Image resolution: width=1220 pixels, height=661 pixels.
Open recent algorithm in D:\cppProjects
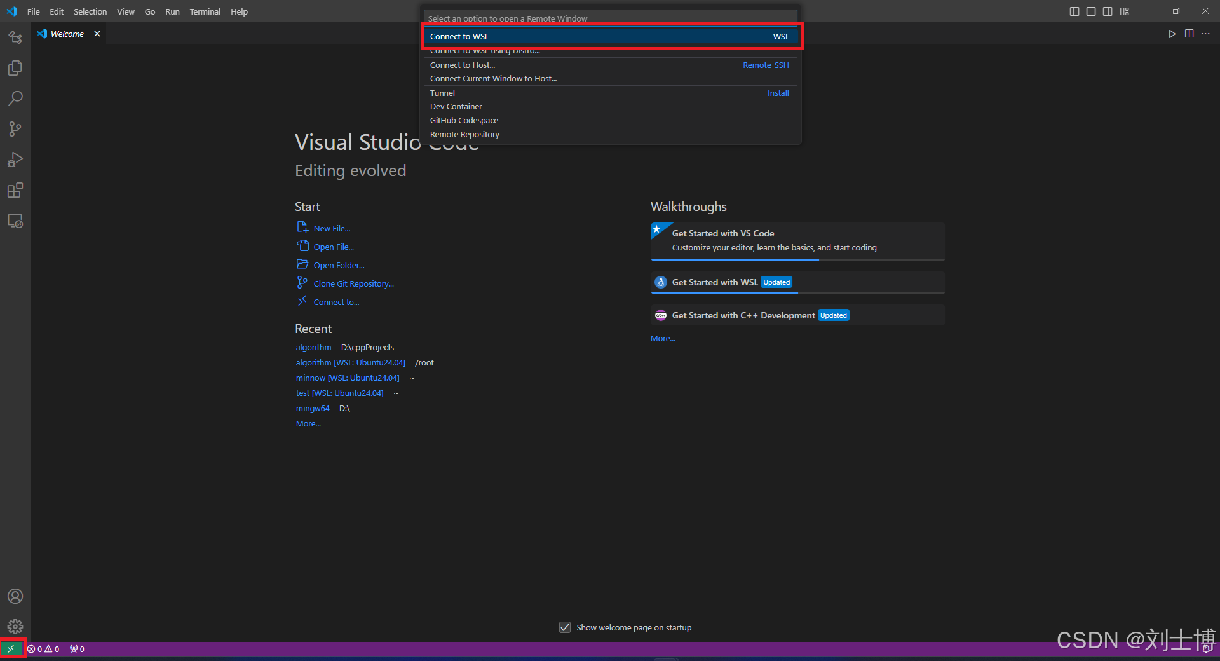click(313, 347)
